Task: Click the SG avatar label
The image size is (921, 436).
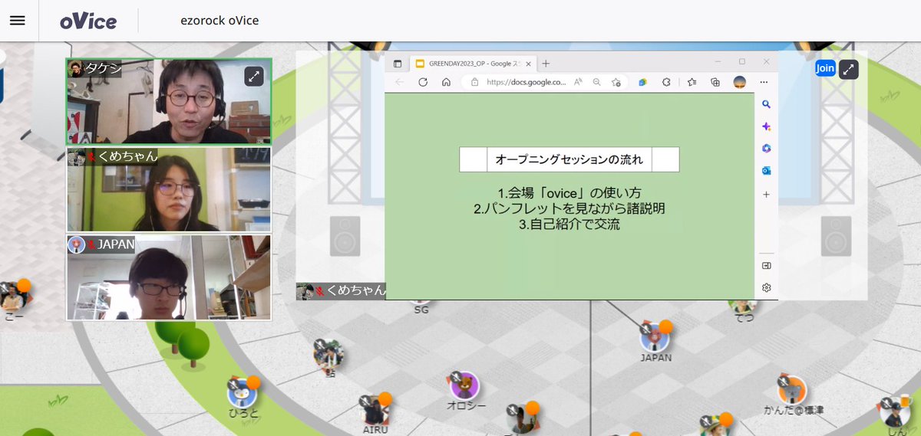Action: (421, 310)
